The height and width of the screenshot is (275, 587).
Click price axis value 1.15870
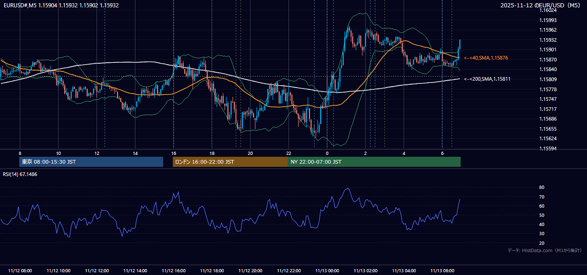tap(547, 60)
